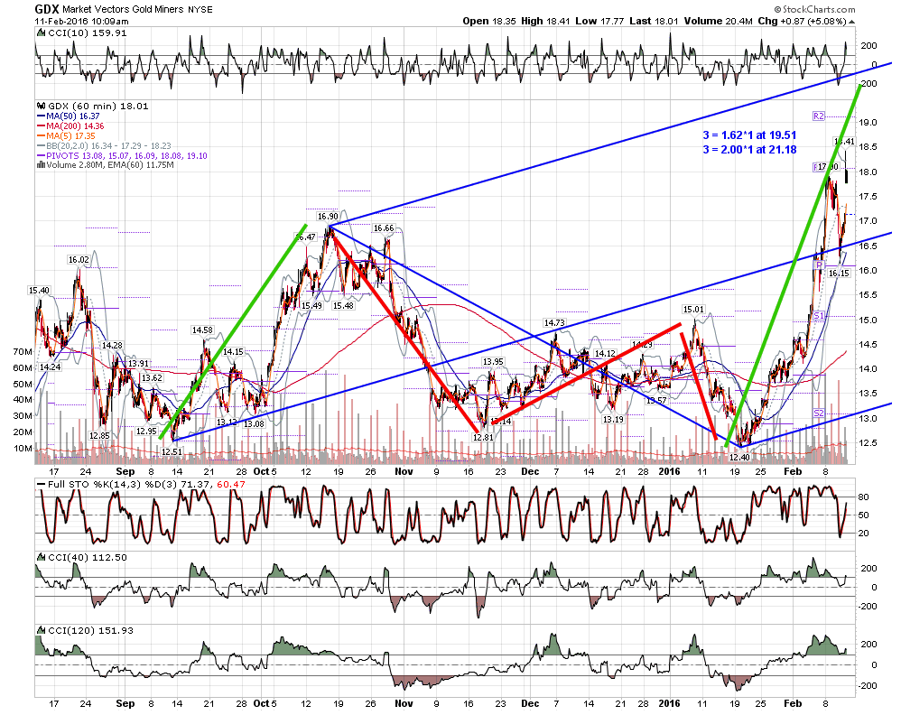
Task: Click the PIVOTS legend entry
Action: point(122,156)
